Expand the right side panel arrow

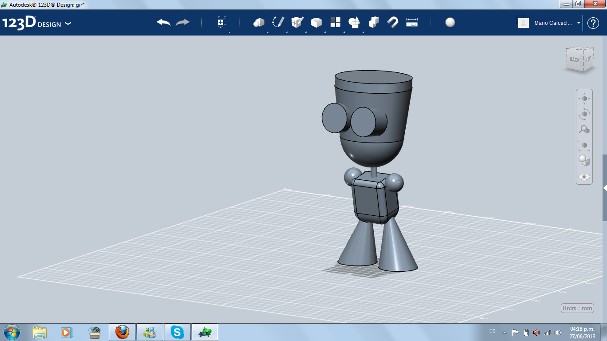[605, 188]
